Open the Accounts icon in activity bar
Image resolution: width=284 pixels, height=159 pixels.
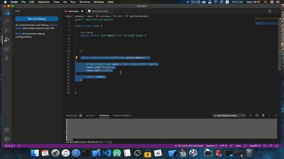(7, 129)
